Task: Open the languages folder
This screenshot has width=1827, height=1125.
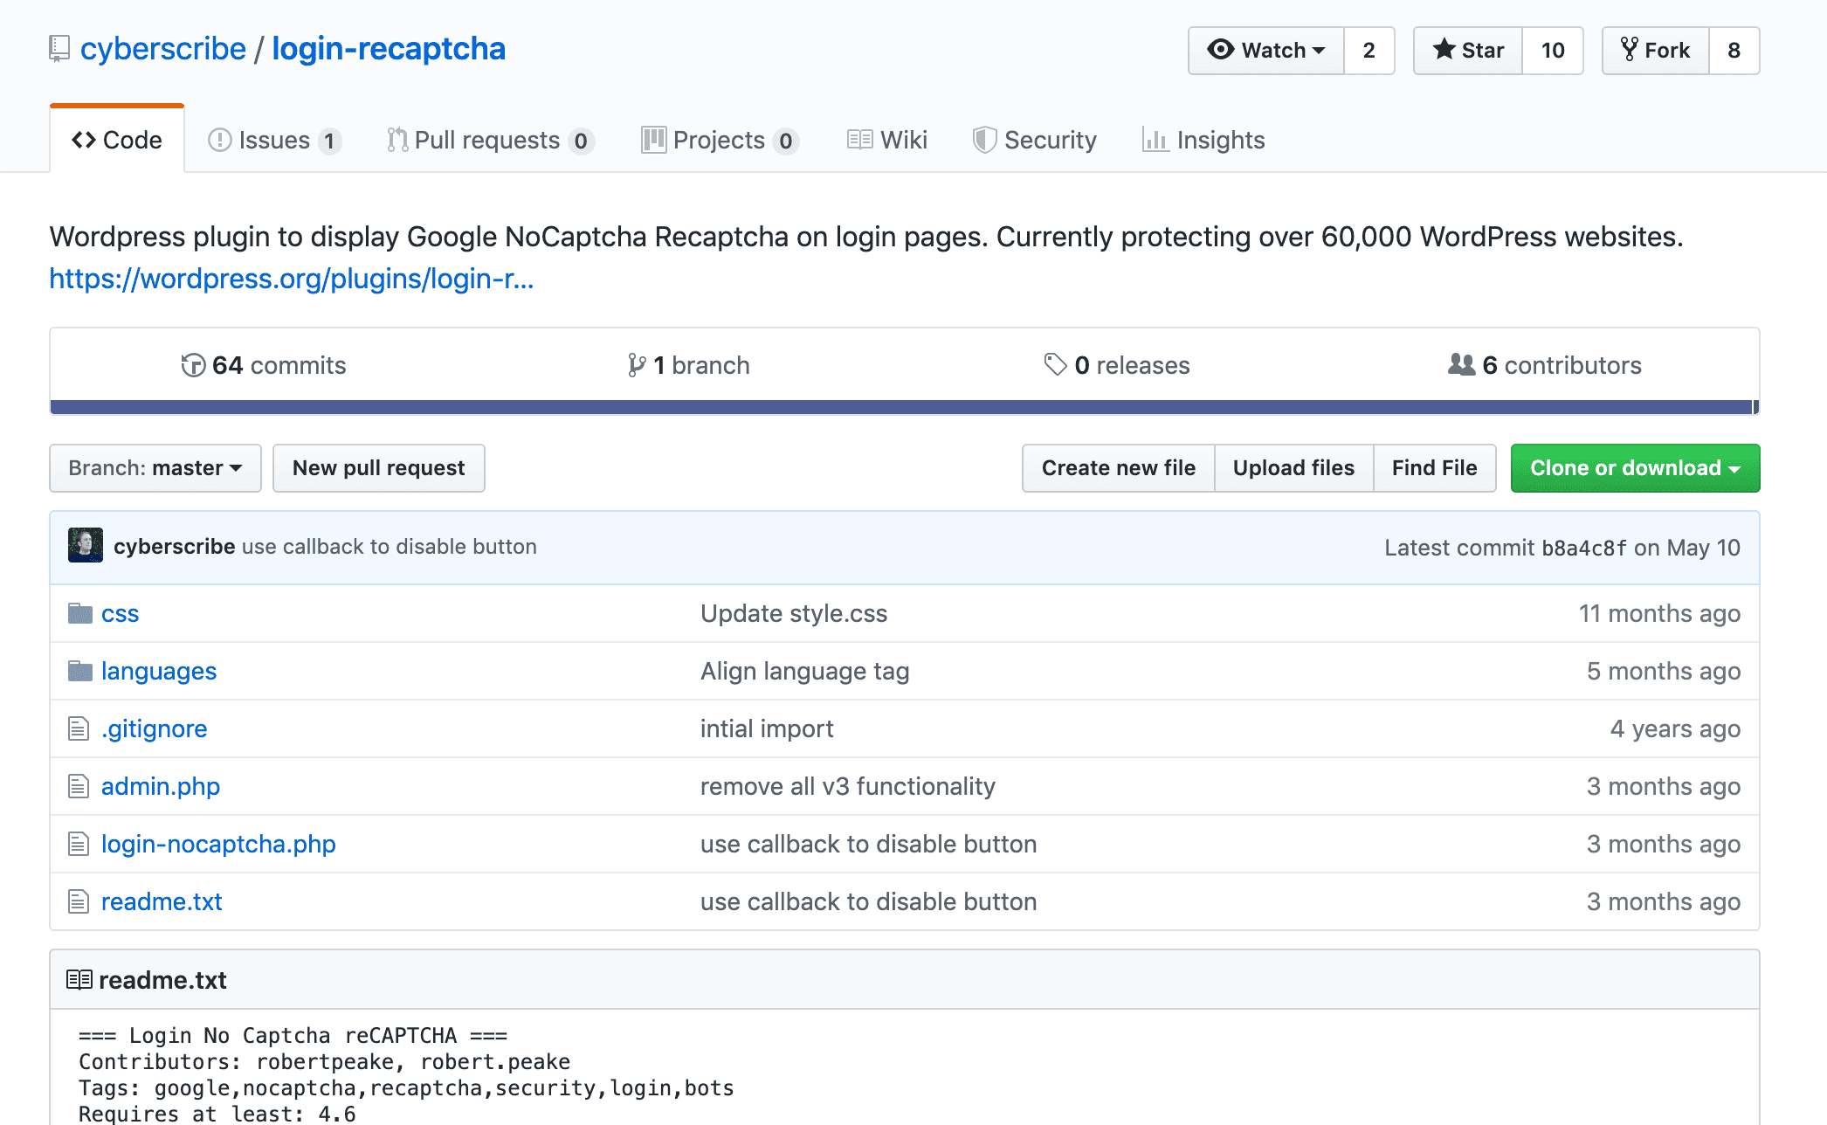Action: coord(159,671)
